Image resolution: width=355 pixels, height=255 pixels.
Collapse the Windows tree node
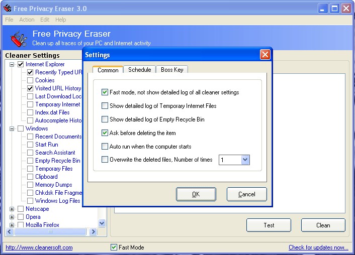(12, 129)
